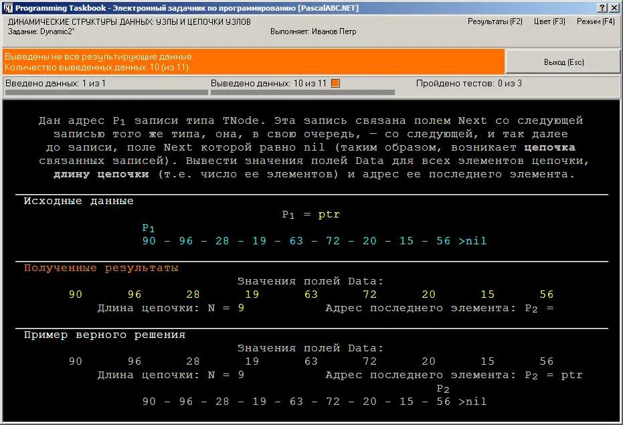Click the cyan P1 pointer label above the chain
Screen dimensions: 623x425
(x=148, y=228)
